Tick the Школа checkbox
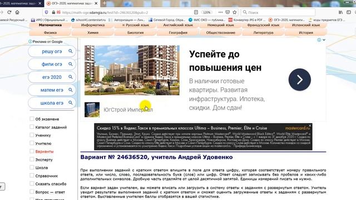This screenshot has width=356, height=200. pyautogui.click(x=32, y=167)
